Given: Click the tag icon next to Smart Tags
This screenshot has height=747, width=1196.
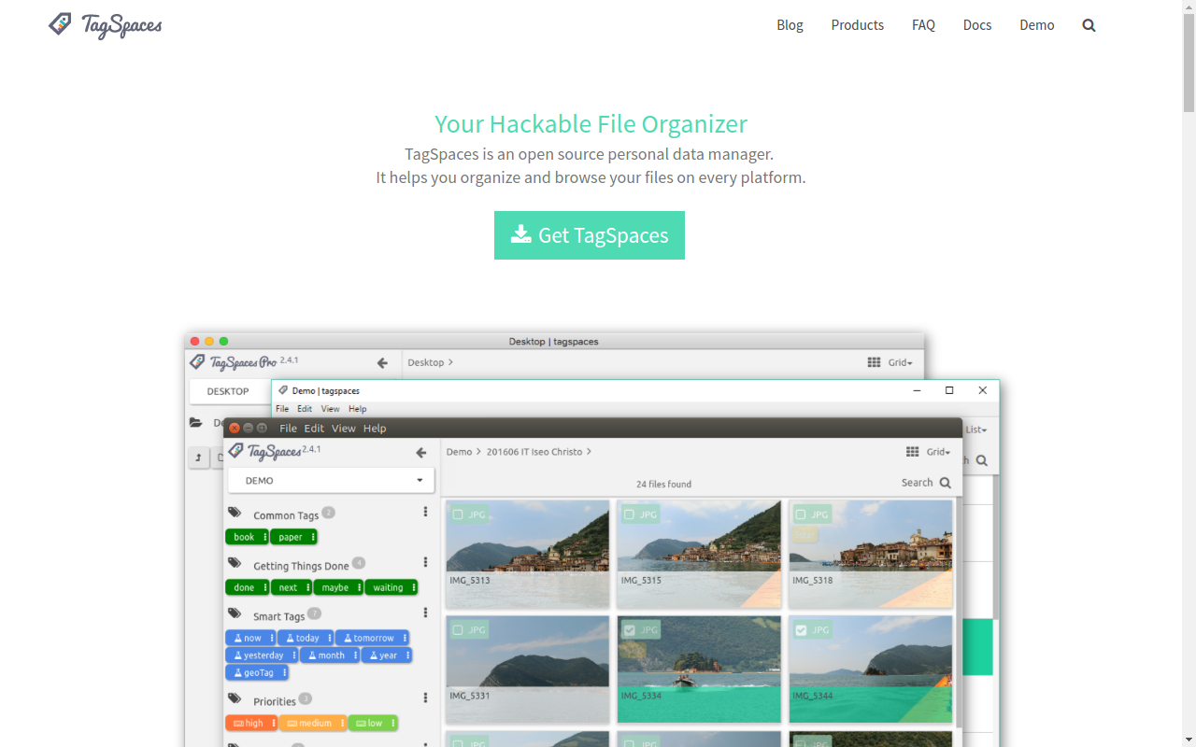Looking at the screenshot, I should 235,614.
